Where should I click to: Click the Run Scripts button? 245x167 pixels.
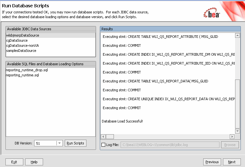coord(76,143)
